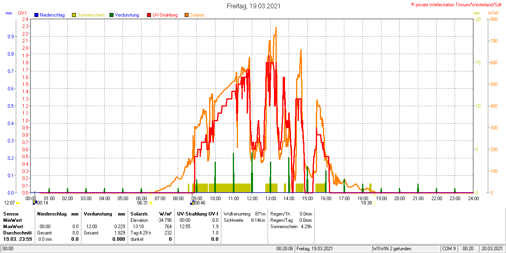The height and width of the screenshot is (253, 506).
Task: Click the orange Solarstr. legend swatch
Action: point(187,15)
